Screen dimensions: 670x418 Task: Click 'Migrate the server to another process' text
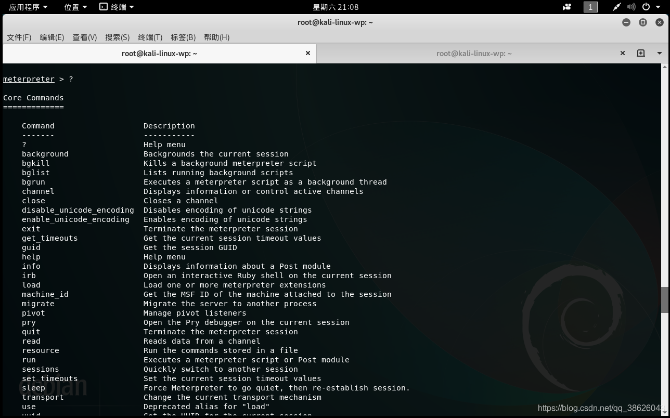[x=230, y=304]
